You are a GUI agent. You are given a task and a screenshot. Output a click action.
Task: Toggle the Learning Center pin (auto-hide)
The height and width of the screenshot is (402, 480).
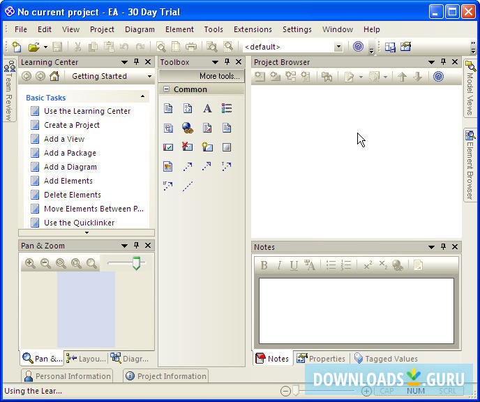137,62
